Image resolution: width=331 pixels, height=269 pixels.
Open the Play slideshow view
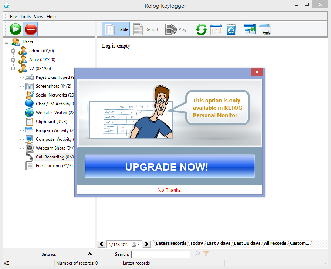[176, 29]
